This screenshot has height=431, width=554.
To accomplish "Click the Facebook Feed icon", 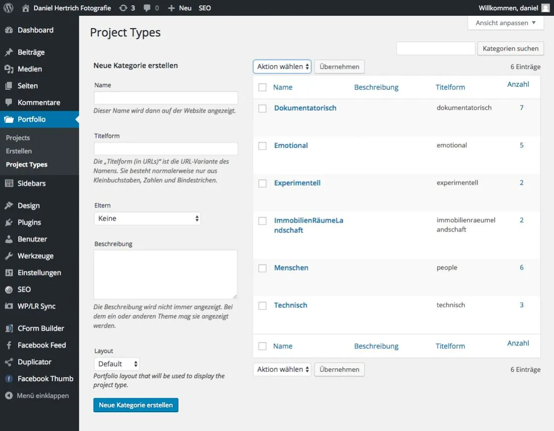I will coord(9,345).
